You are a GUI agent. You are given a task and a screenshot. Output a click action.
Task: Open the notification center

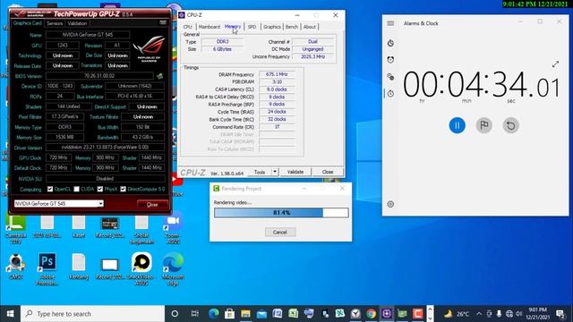(x=560, y=314)
